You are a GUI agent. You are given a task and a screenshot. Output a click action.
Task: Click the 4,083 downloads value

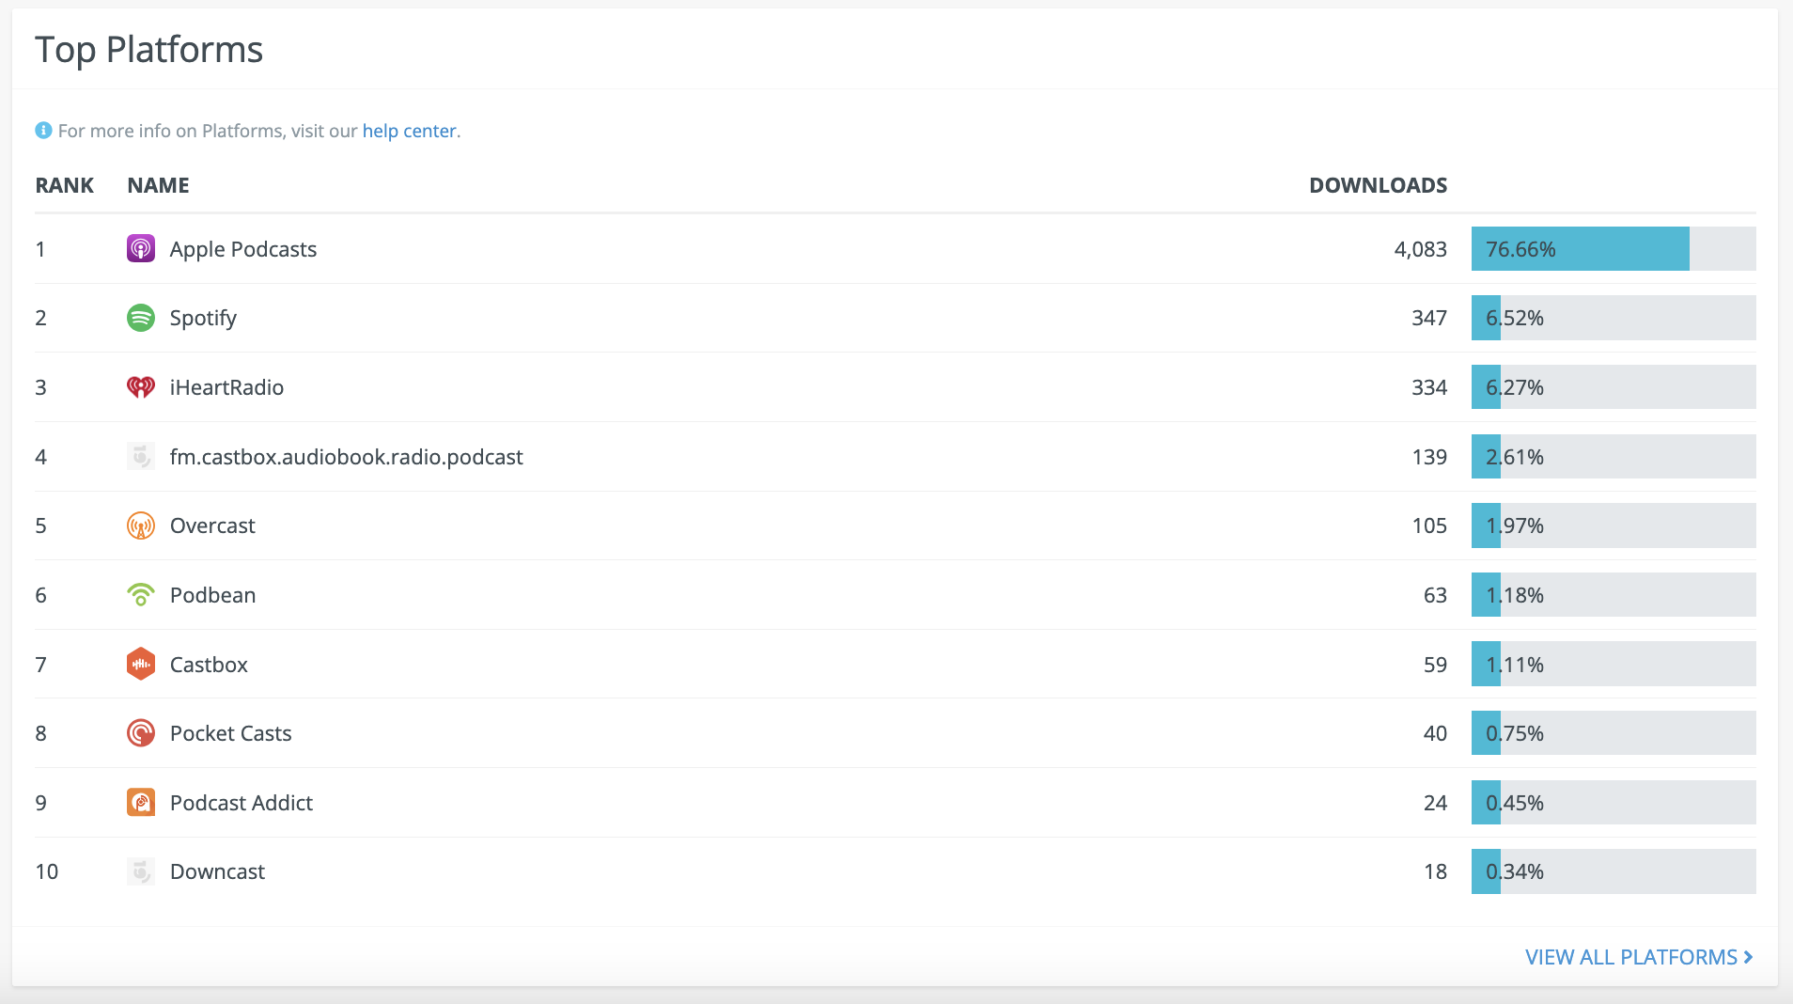pyautogui.click(x=1421, y=249)
